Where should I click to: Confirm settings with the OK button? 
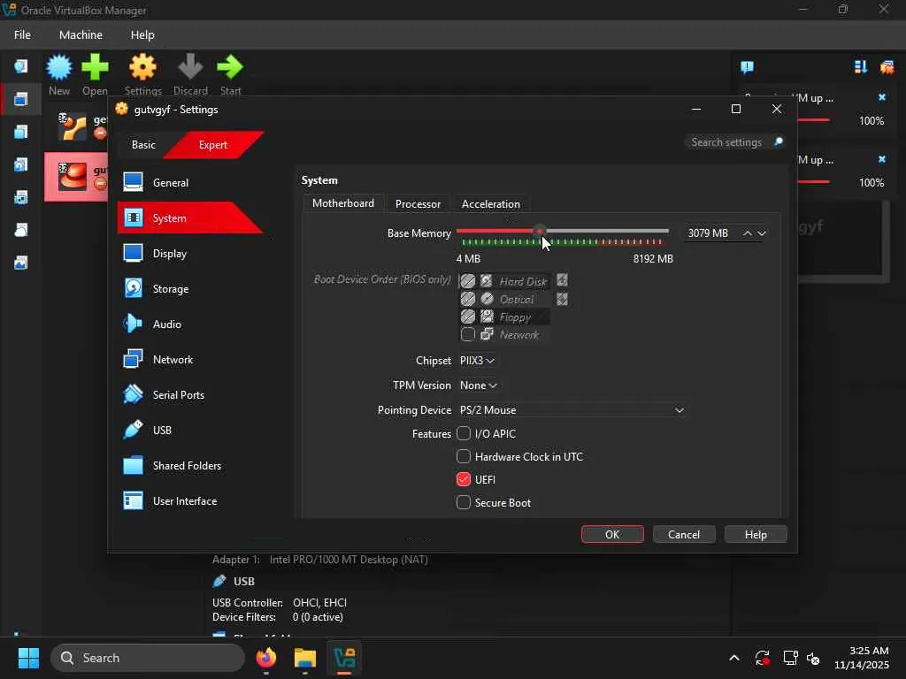click(x=612, y=534)
